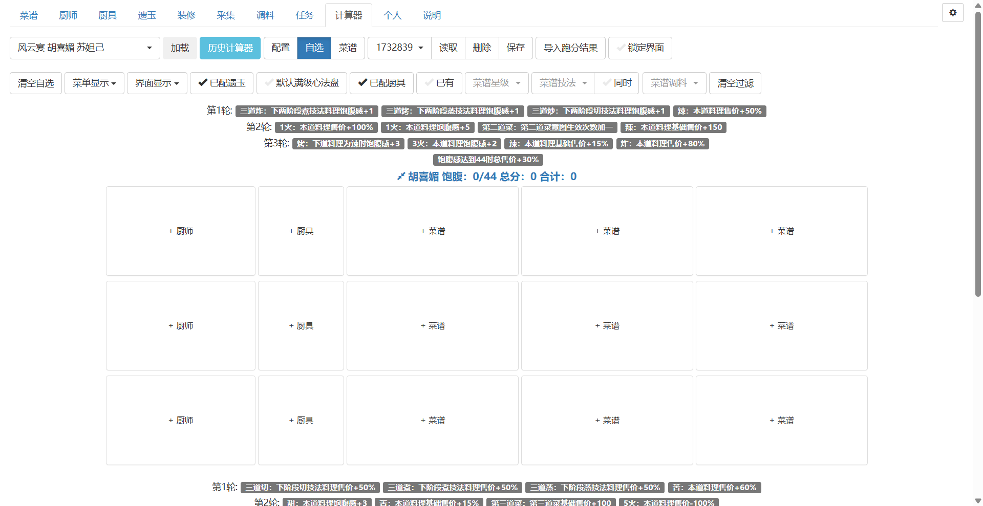Open the 遗玉 tab
983x506 pixels.
click(147, 15)
